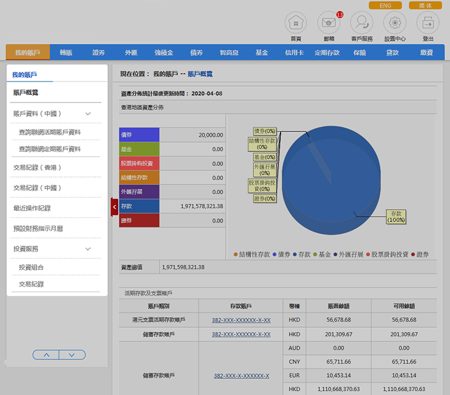This screenshot has width=450, height=395.
Task: Open the 定期存款 navigation tab
Action: tap(327, 53)
